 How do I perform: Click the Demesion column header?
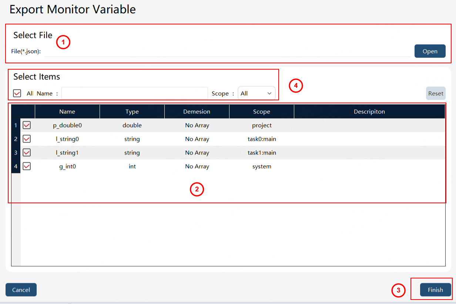pos(197,111)
